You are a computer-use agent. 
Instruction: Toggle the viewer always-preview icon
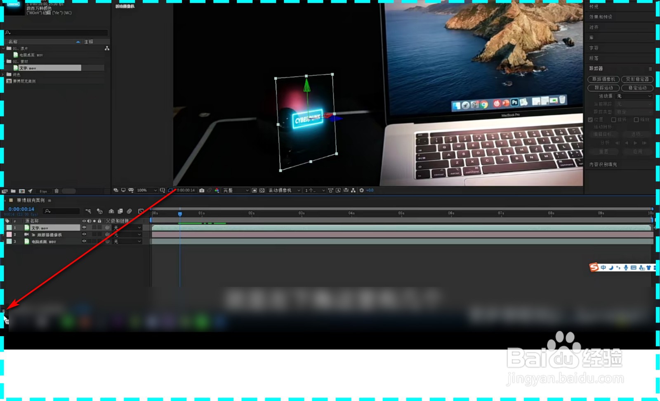(116, 190)
